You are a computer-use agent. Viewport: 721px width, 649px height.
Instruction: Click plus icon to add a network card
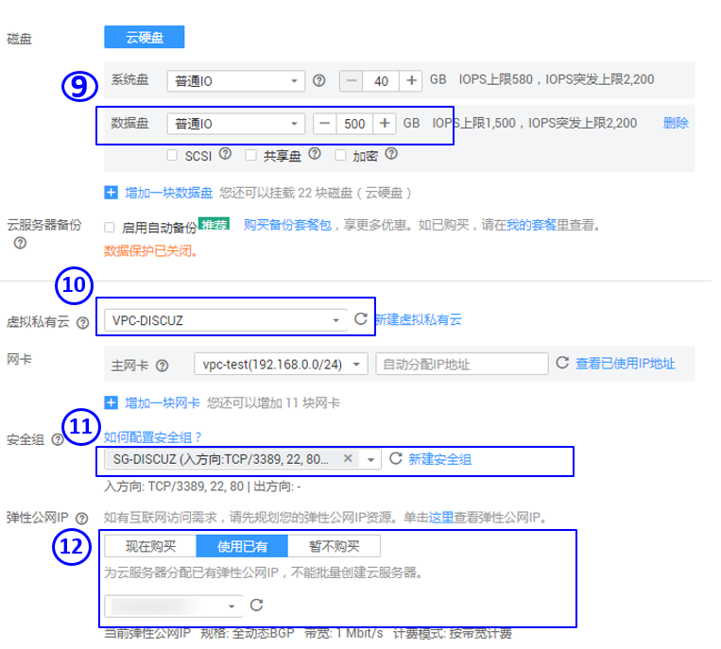pos(112,402)
